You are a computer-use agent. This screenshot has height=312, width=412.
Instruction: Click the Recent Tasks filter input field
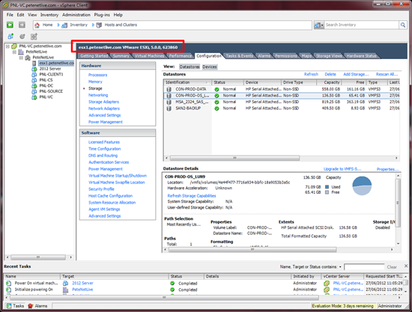click(364, 267)
